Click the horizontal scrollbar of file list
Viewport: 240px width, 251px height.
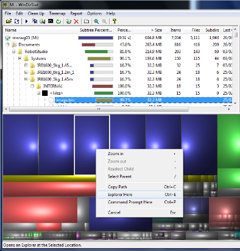pyautogui.click(x=99, y=109)
